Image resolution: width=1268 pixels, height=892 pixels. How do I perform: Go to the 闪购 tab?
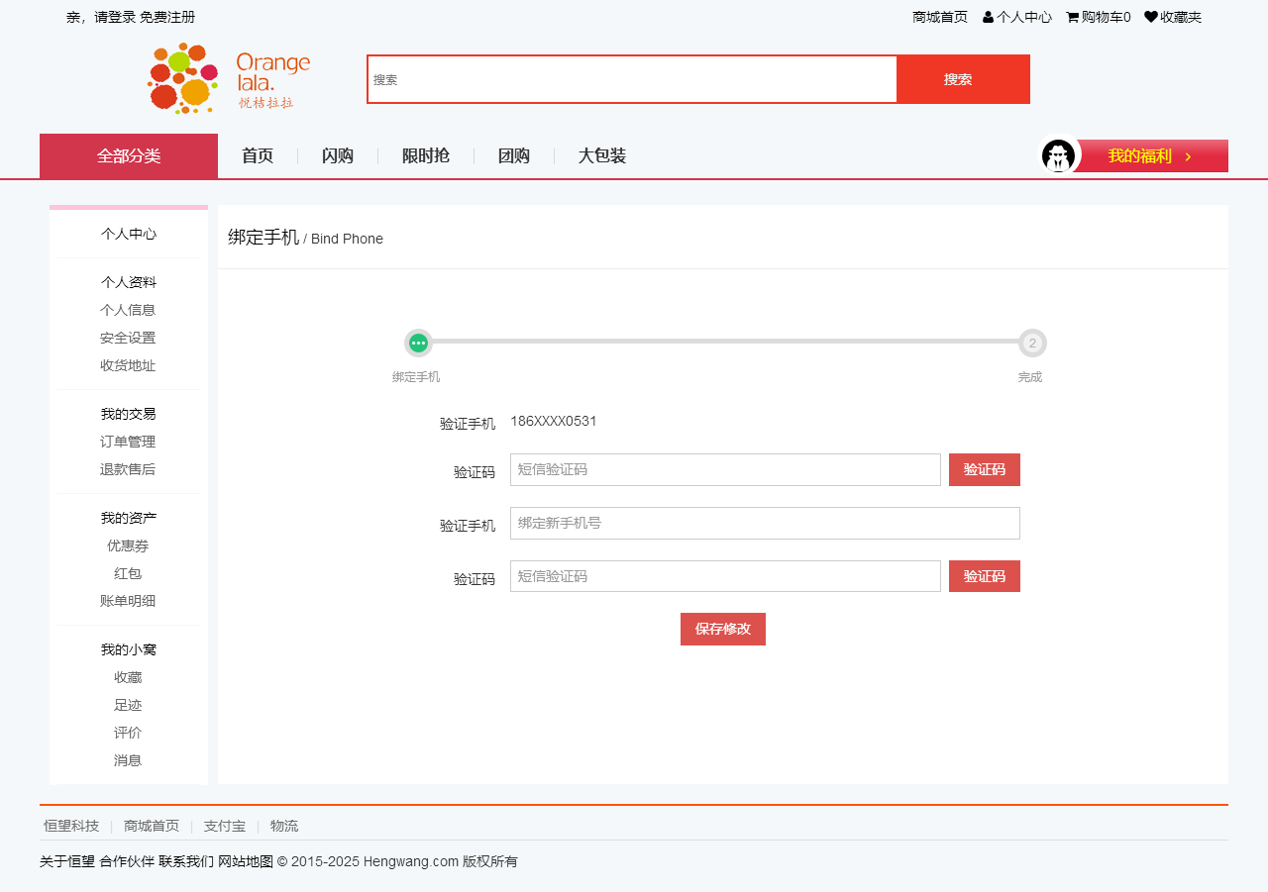(x=338, y=156)
